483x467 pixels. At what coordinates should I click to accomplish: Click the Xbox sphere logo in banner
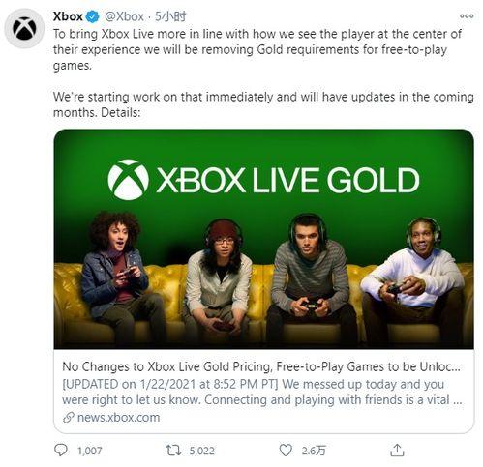[x=129, y=180]
